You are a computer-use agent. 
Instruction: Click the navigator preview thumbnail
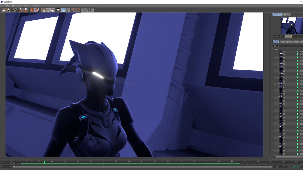click(x=292, y=25)
